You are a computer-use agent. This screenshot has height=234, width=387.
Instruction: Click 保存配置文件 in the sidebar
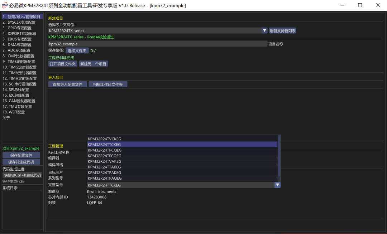click(21, 155)
